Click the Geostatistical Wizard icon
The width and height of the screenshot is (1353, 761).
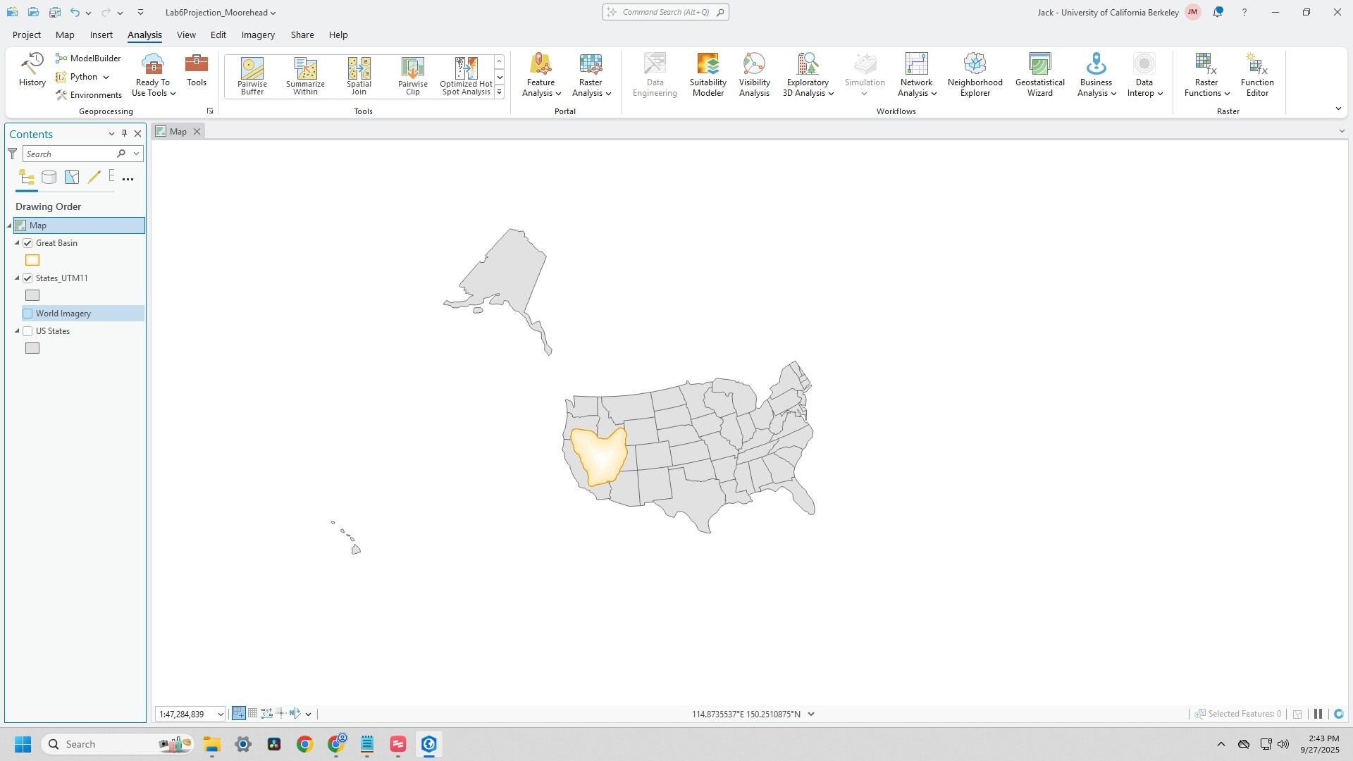tap(1039, 65)
